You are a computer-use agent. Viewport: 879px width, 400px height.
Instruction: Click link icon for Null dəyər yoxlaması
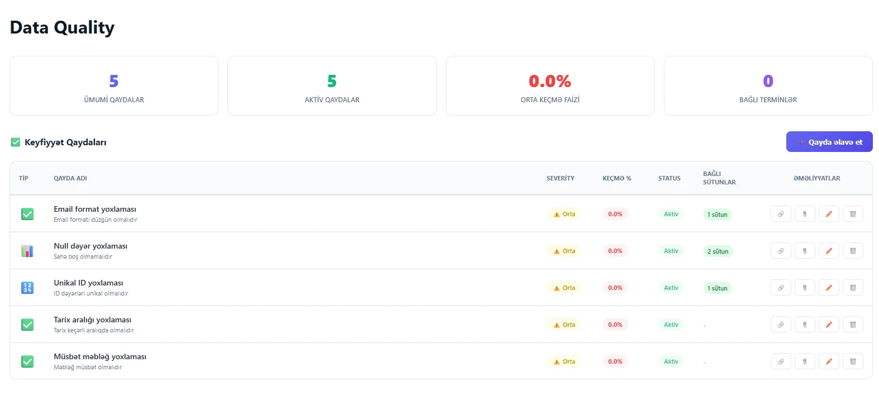click(x=781, y=251)
